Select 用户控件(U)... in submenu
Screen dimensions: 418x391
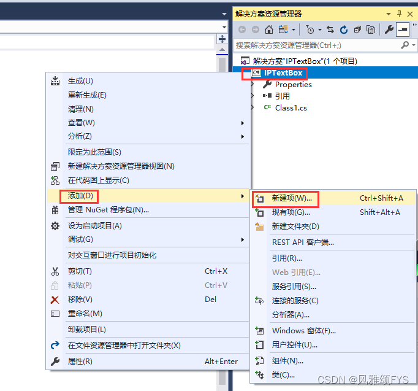pos(333,345)
